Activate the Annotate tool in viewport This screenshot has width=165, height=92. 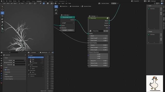point(2,25)
